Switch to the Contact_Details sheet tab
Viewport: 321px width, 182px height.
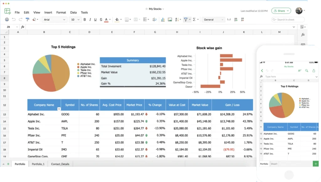[x=60, y=164]
